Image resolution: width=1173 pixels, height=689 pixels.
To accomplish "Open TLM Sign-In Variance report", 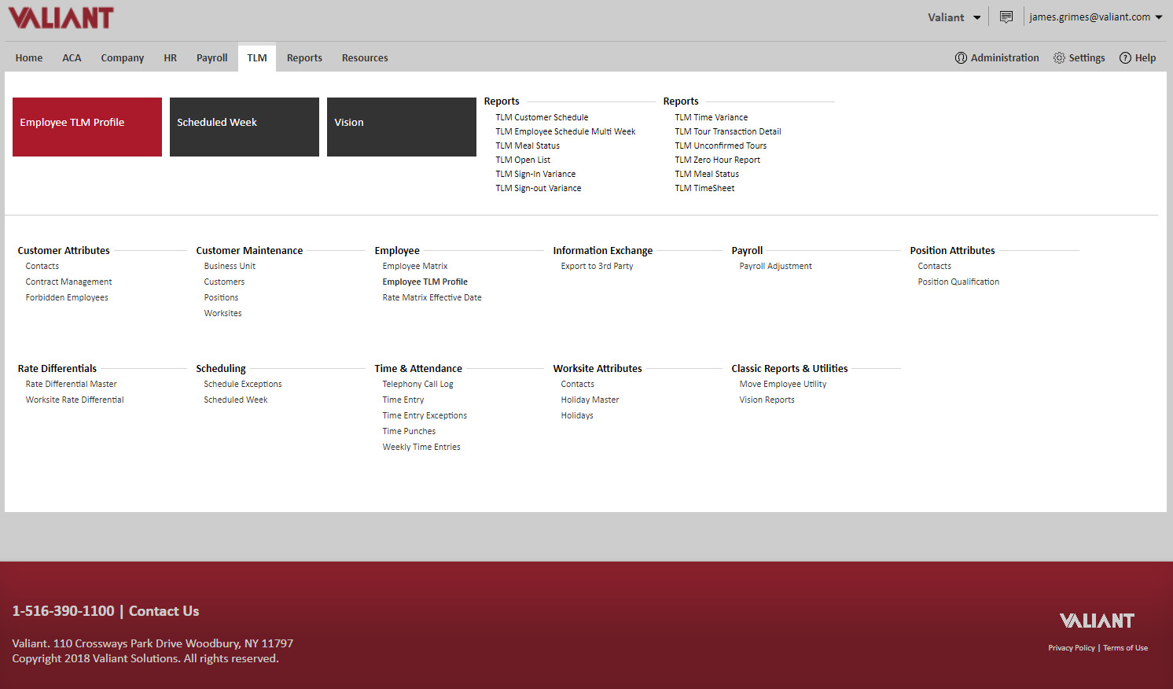I will pyautogui.click(x=535, y=174).
